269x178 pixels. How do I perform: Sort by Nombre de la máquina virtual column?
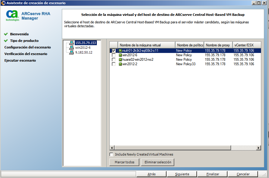pyautogui.click(x=146, y=45)
